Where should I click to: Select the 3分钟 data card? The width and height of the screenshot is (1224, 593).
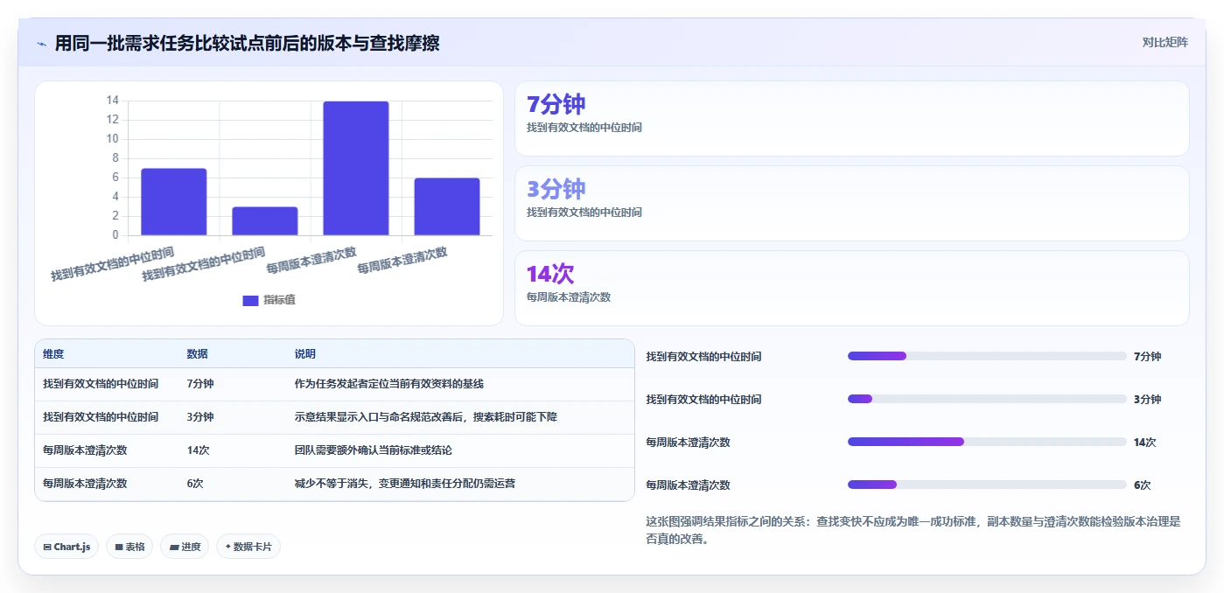[852, 204]
